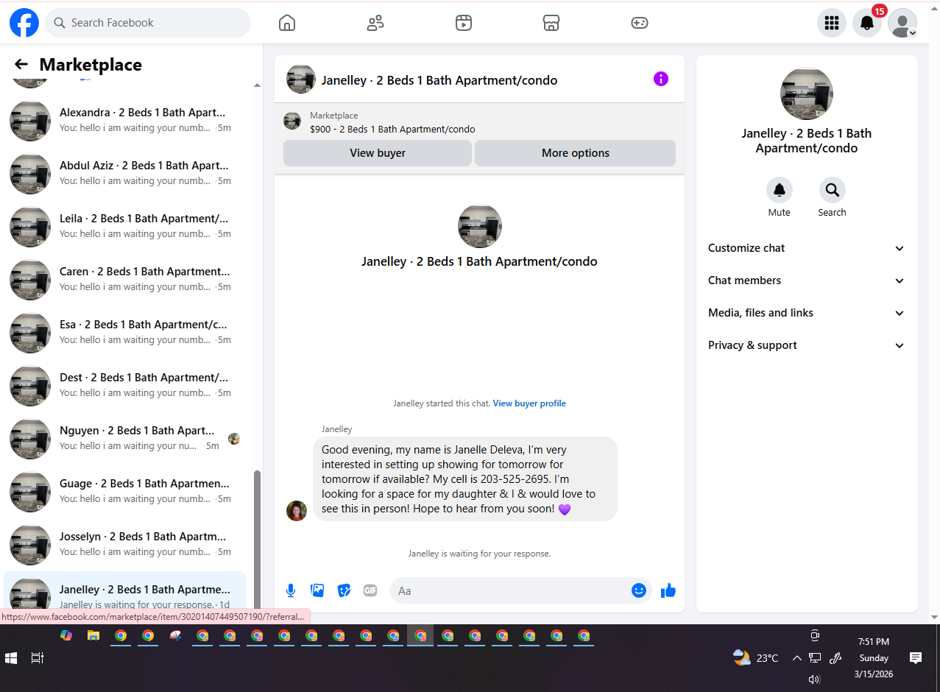Mute this chat with bell icon
The height and width of the screenshot is (692, 940).
[x=780, y=190]
